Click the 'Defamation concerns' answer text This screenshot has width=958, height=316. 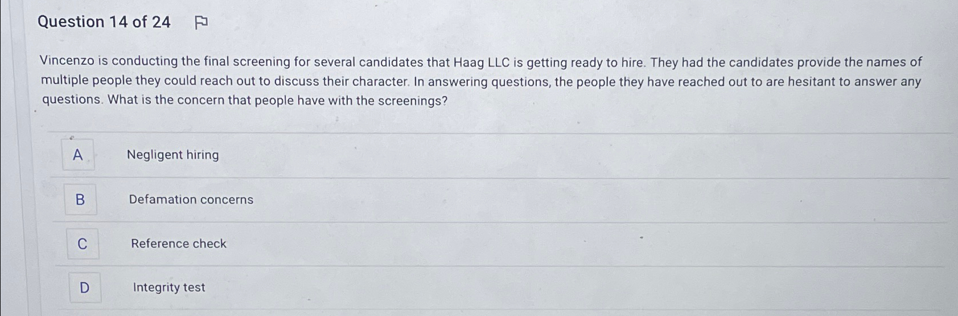coord(191,199)
